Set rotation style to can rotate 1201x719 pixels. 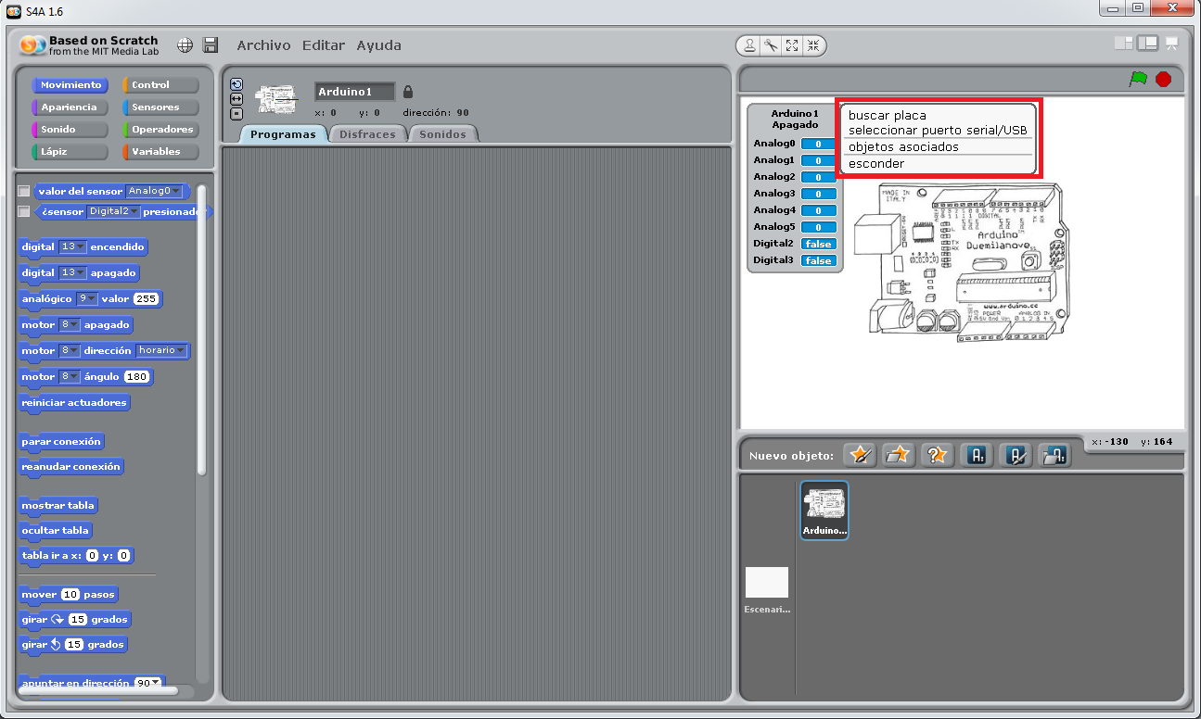point(236,83)
